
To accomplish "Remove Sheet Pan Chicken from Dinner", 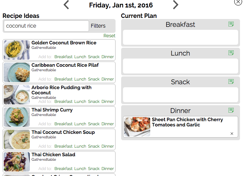I will tap(232, 133).
